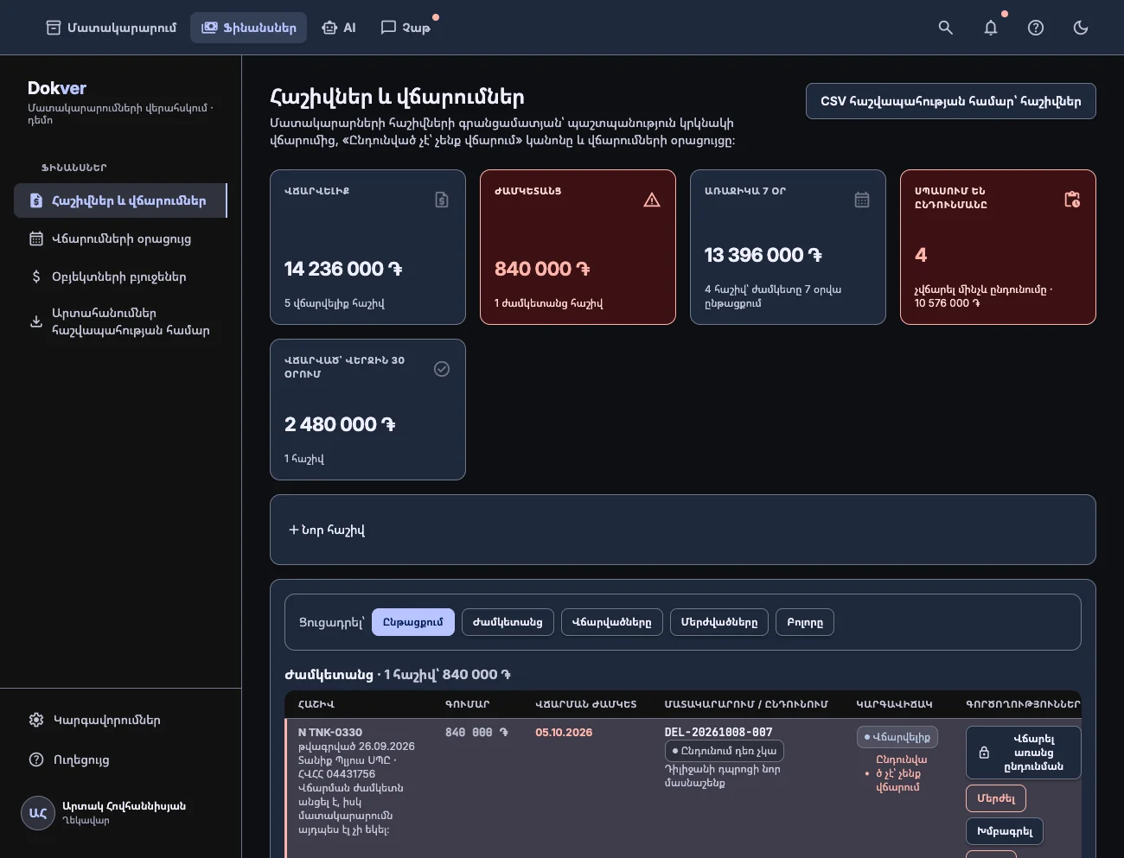The width and height of the screenshot is (1124, 858).
Task: Open the AI robot tab
Action: 338,28
